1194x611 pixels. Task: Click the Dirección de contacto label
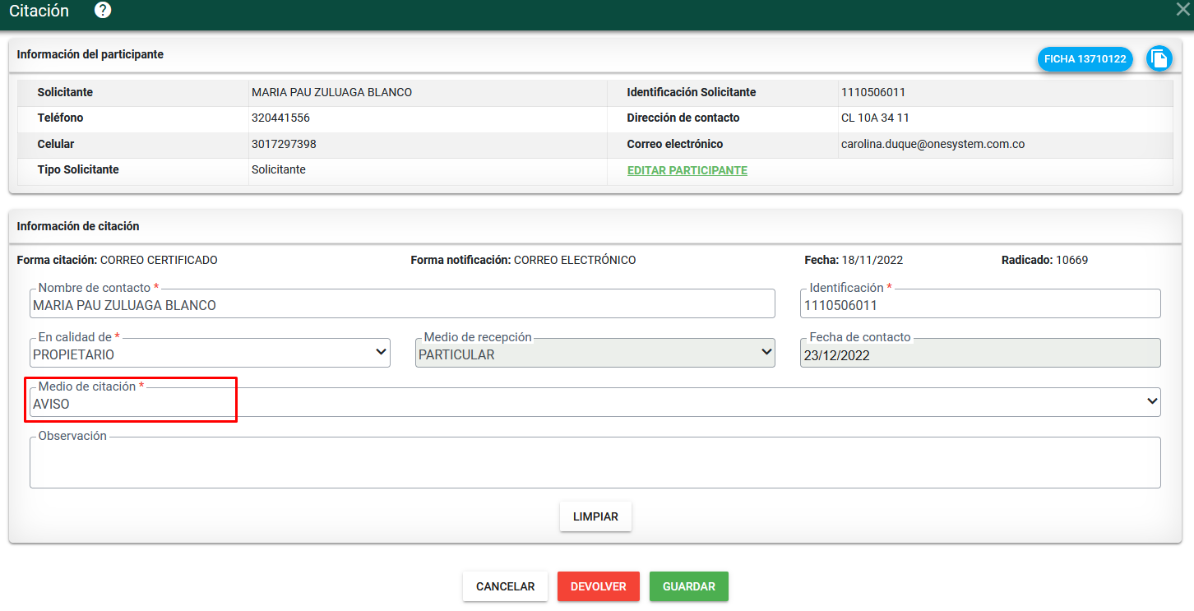(683, 118)
